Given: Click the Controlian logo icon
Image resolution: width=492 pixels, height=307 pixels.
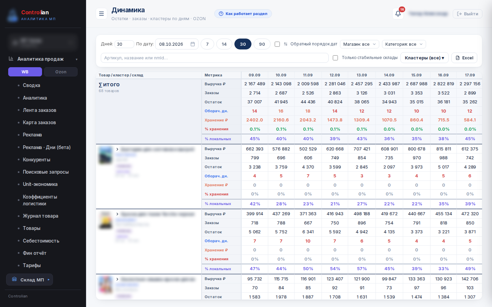Looking at the screenshot, I should (13, 15).
